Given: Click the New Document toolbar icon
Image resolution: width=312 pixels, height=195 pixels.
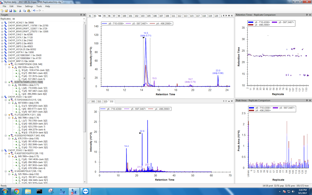Looking at the screenshot, I should point(2,11).
